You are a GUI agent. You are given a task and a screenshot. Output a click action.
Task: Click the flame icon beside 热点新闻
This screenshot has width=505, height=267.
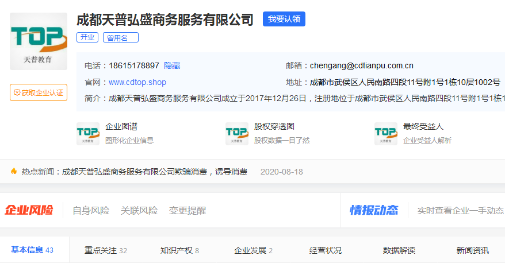pyautogui.click(x=14, y=172)
